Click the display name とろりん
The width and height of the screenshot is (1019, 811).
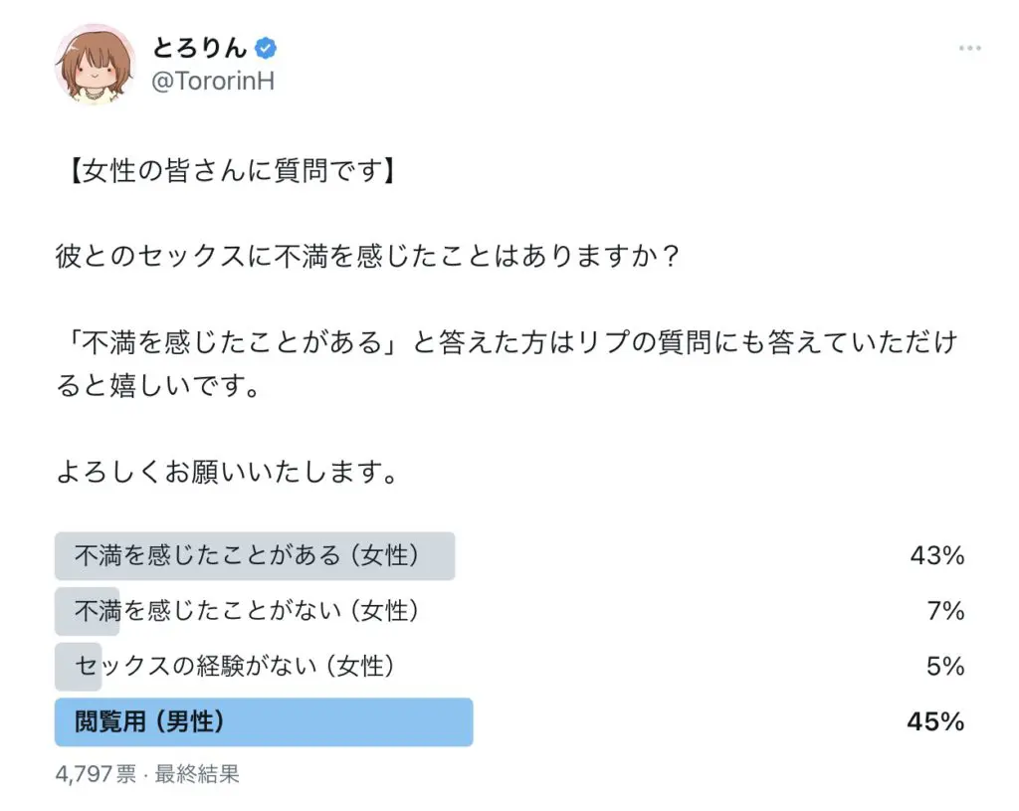(x=200, y=48)
